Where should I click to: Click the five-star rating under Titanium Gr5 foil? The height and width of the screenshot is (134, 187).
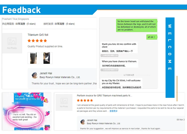coord(37,41)
